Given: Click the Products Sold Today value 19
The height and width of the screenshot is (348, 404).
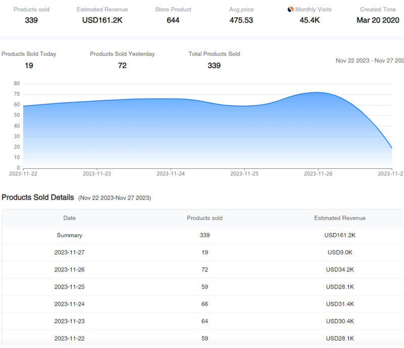Looking at the screenshot, I should tap(29, 65).
